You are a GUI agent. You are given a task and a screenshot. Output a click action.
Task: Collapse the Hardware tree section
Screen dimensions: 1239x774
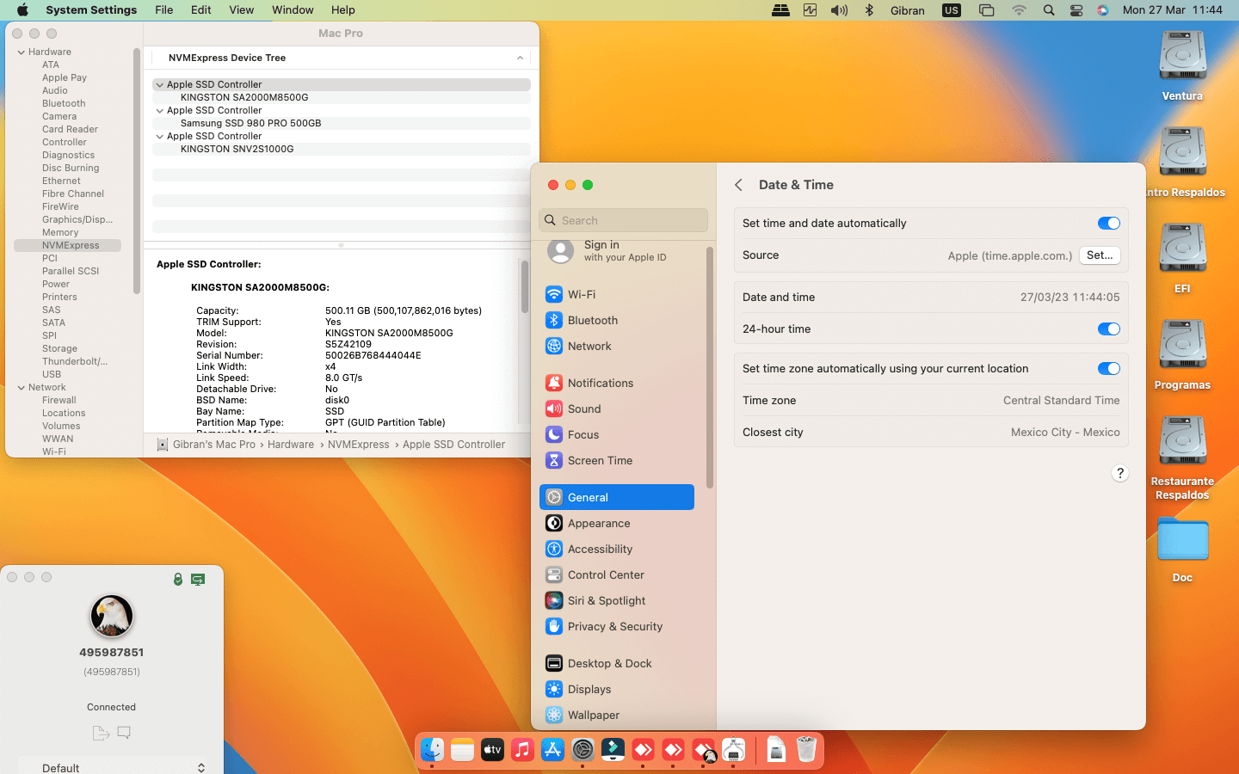coord(22,52)
